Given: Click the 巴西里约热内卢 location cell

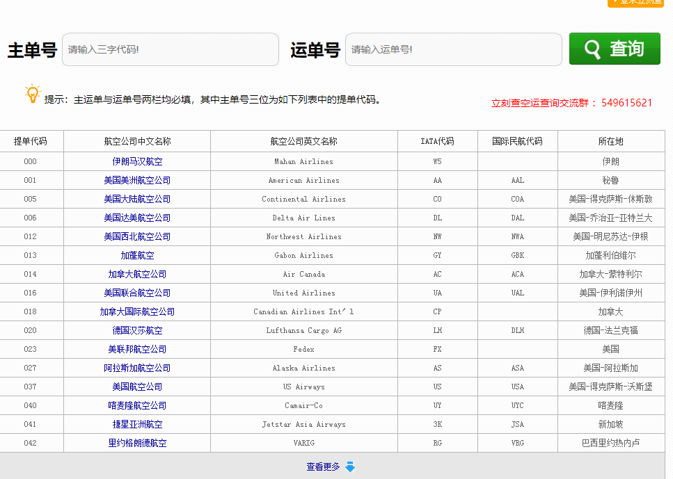Looking at the screenshot, I should 611,444.
